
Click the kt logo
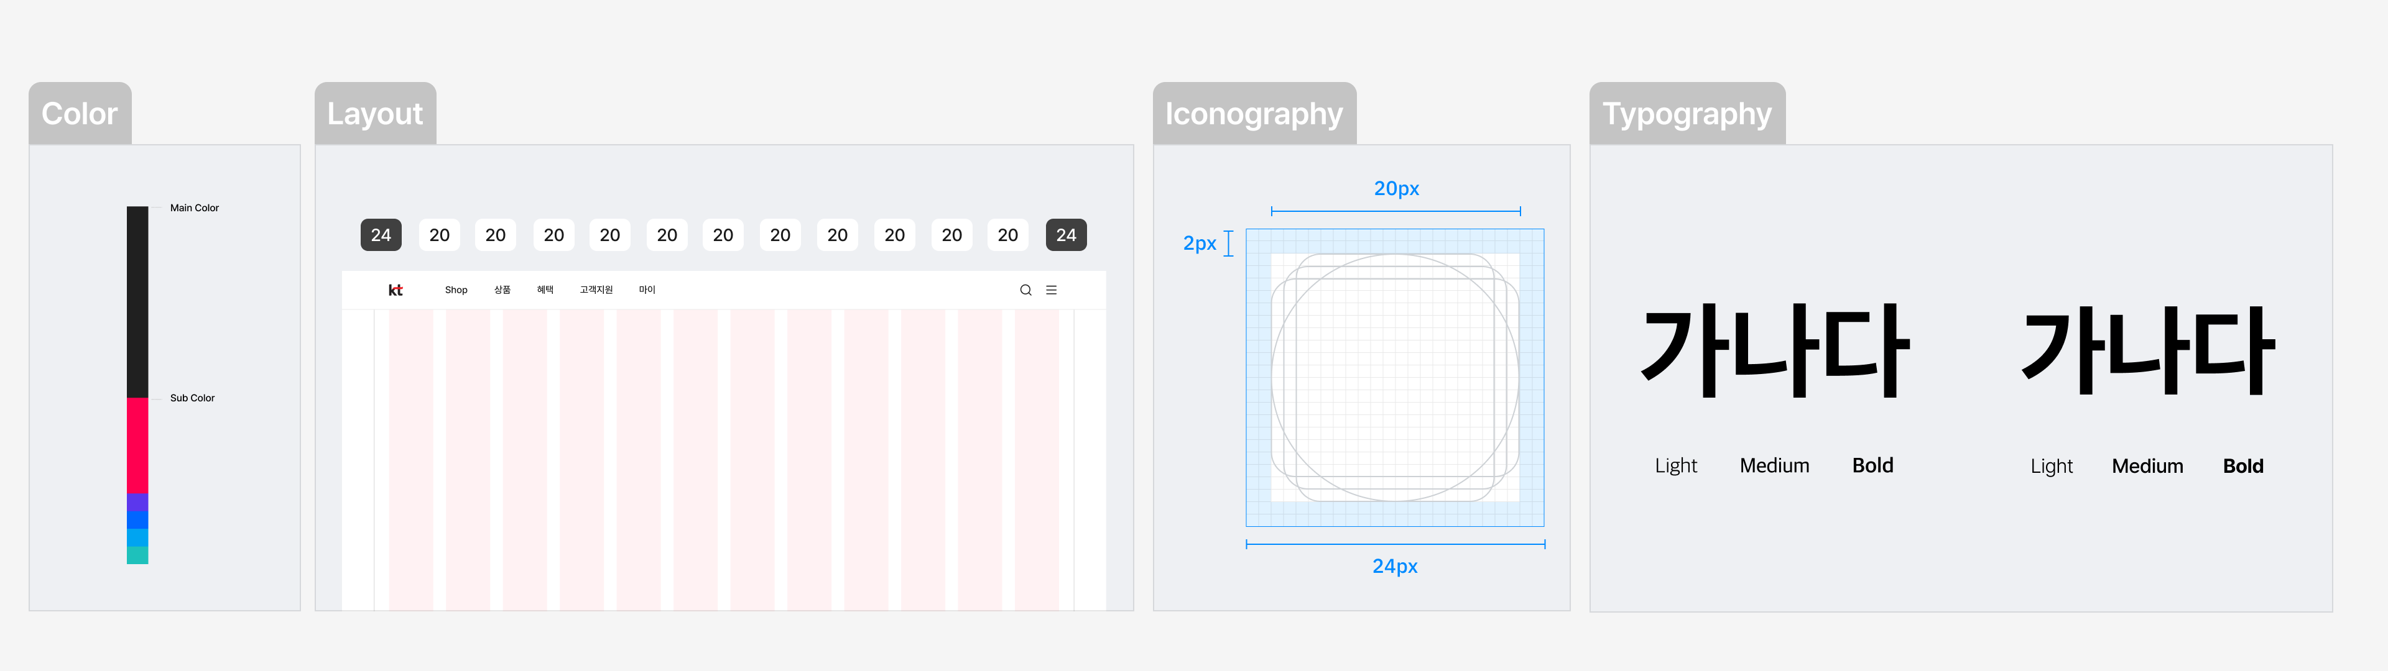(x=395, y=290)
